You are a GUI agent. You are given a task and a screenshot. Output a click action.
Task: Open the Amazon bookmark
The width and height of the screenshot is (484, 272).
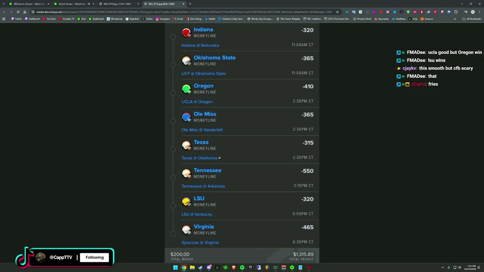tap(427, 19)
